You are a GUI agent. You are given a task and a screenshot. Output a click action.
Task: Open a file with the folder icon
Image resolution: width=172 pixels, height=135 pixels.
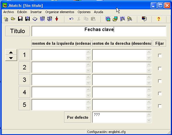[13, 19]
